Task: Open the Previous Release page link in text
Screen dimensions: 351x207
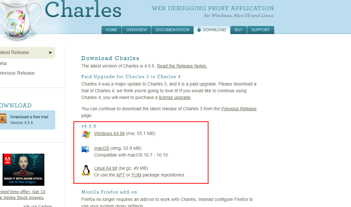Action: click(x=239, y=109)
